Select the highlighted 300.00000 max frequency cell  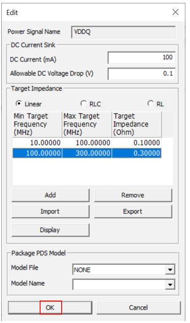pos(87,153)
